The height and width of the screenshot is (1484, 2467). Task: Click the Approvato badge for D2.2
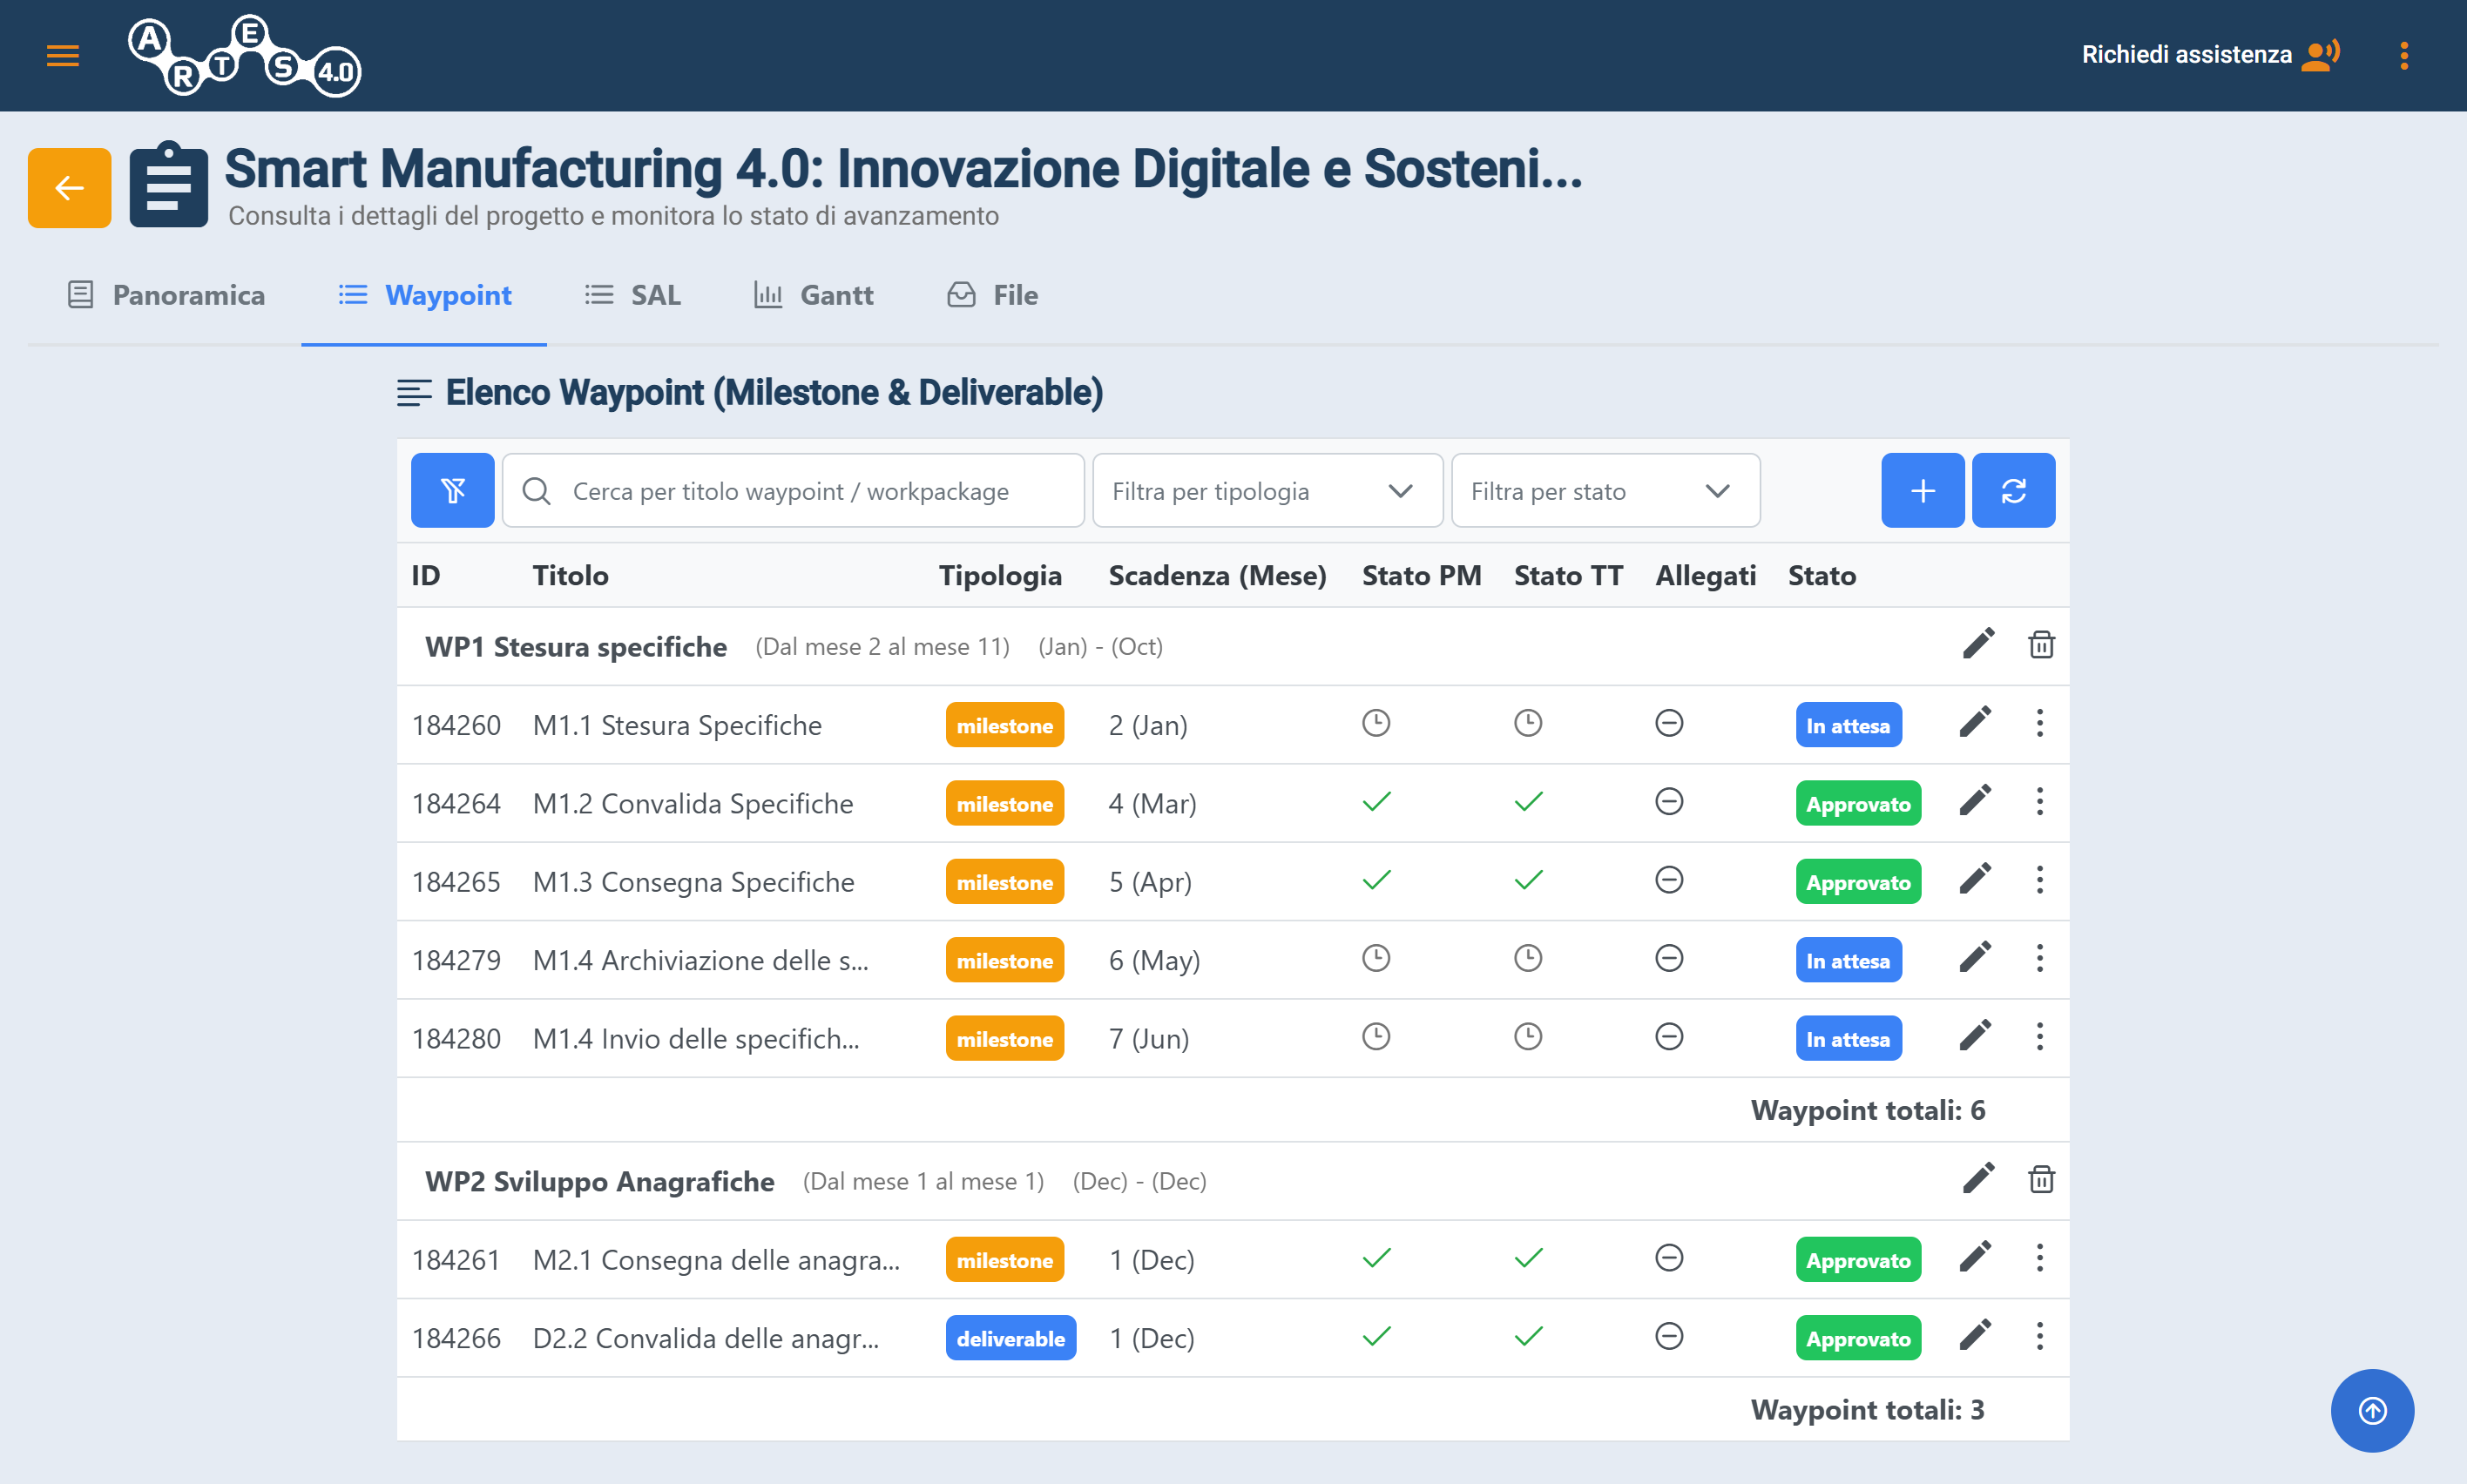pyautogui.click(x=1858, y=1338)
